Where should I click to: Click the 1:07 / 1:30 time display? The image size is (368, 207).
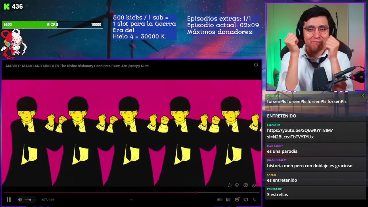coord(48,200)
